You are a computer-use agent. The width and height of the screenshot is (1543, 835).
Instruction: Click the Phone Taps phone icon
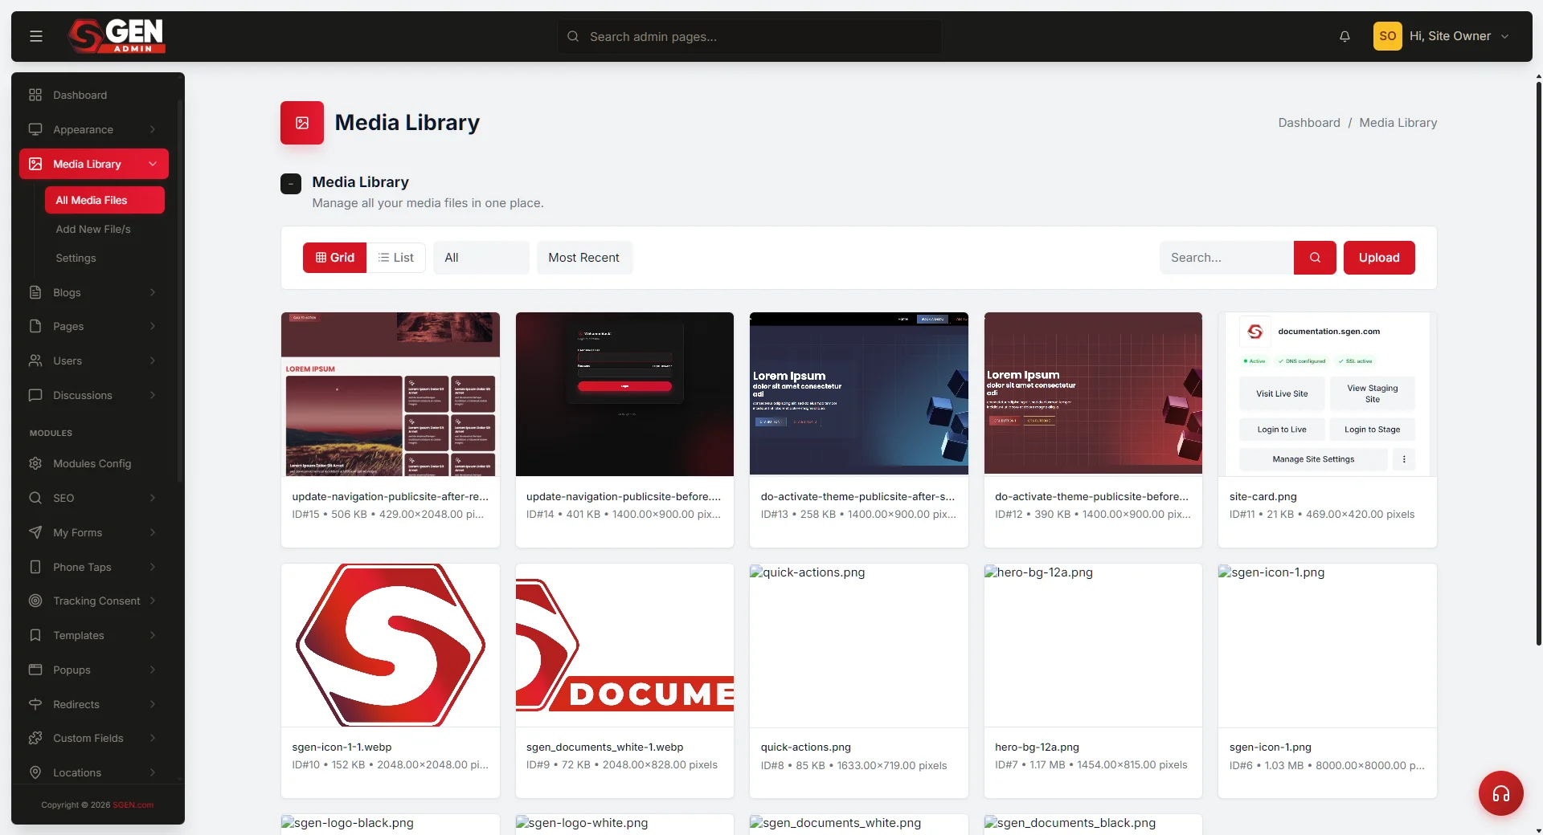pyautogui.click(x=35, y=567)
